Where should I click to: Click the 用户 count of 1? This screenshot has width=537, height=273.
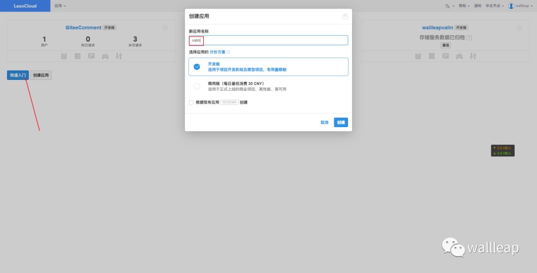tap(44, 39)
